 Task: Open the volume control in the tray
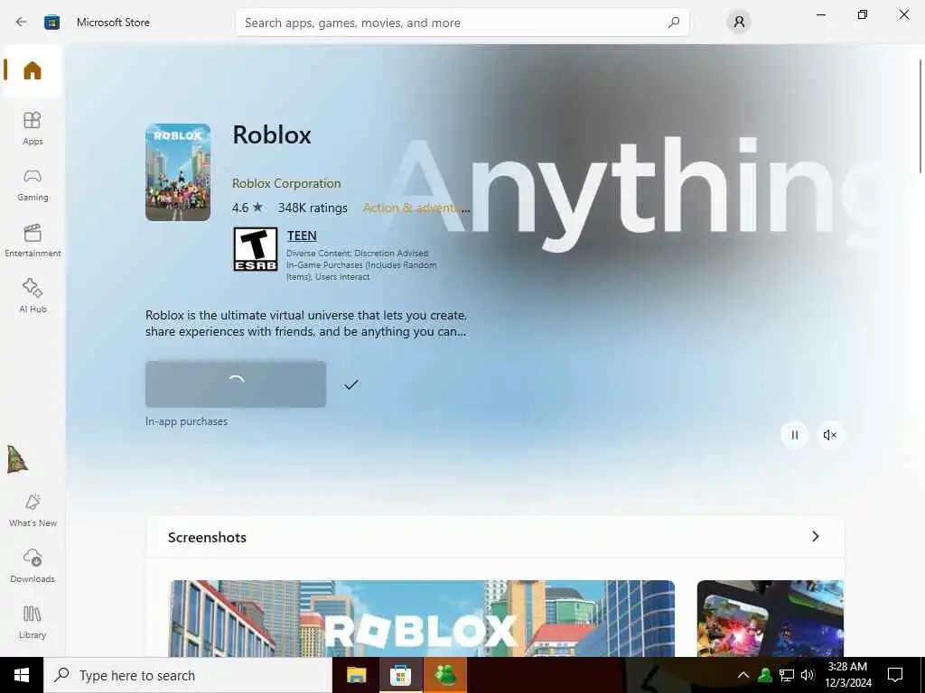808,675
